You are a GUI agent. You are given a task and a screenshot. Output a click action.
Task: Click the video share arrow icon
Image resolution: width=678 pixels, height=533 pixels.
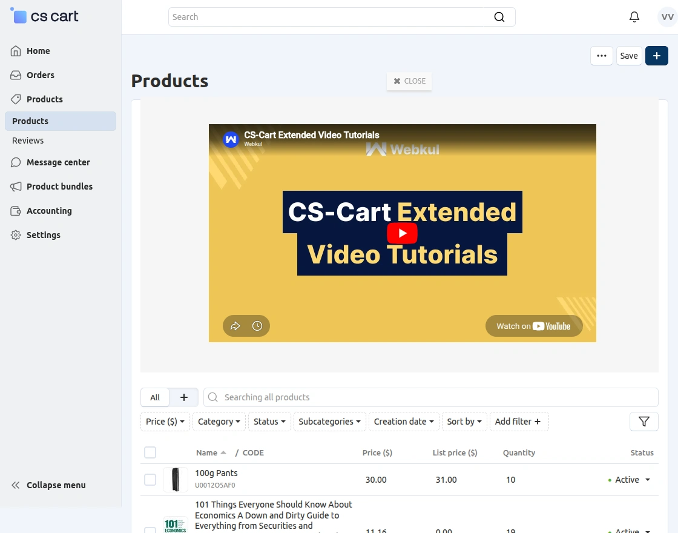235,326
